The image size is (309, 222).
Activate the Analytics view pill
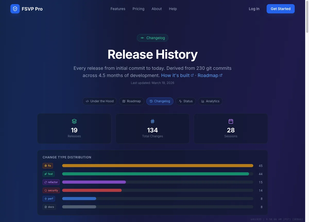point(210,101)
